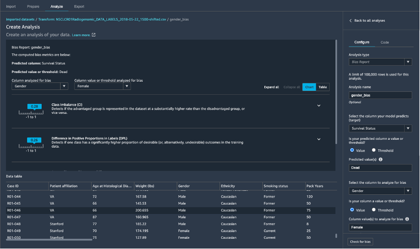This screenshot has height=249, width=420.
Task: Open the Code tab
Action: (384, 42)
